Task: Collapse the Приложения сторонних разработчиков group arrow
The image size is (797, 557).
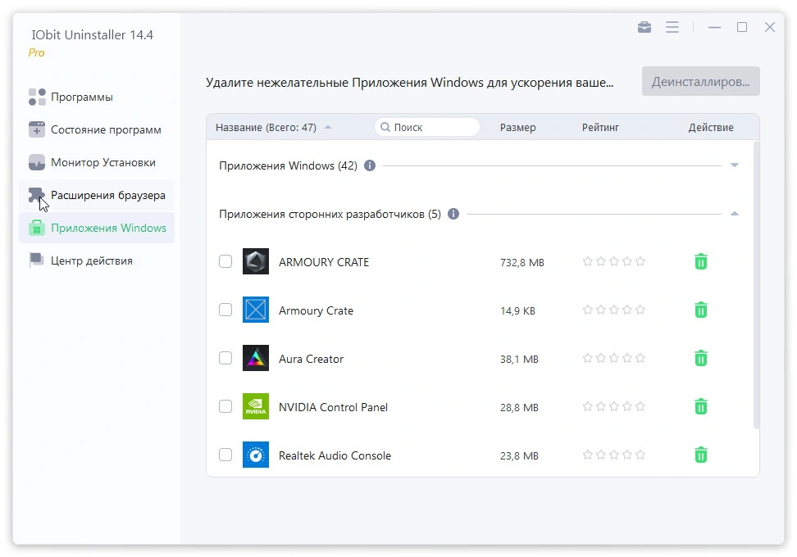Action: pyautogui.click(x=735, y=213)
